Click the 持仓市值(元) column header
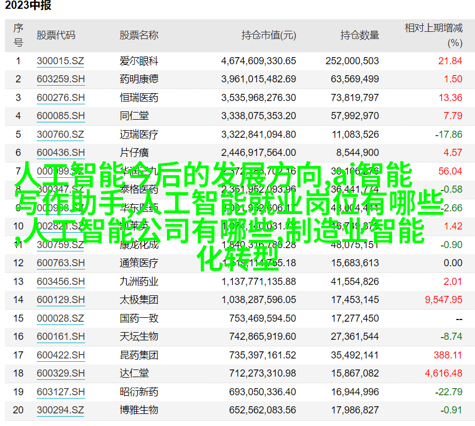 tap(269, 35)
